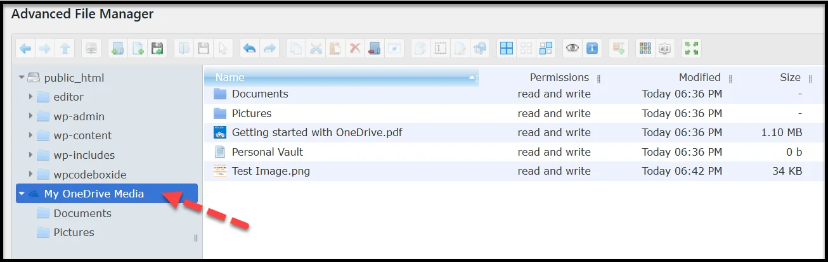The image size is (828, 262).
Task: Click the blue Get info icon
Action: (592, 48)
